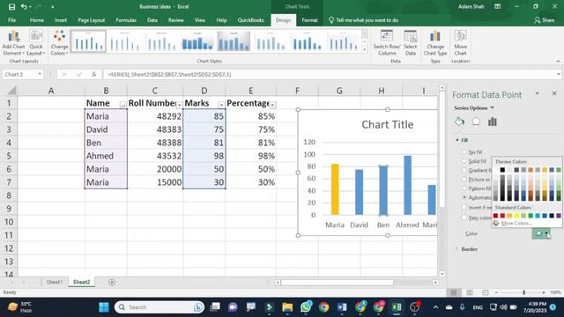This screenshot has height=317, width=564.
Task: Open Format Data Point pane options arrow
Action: tap(537, 94)
